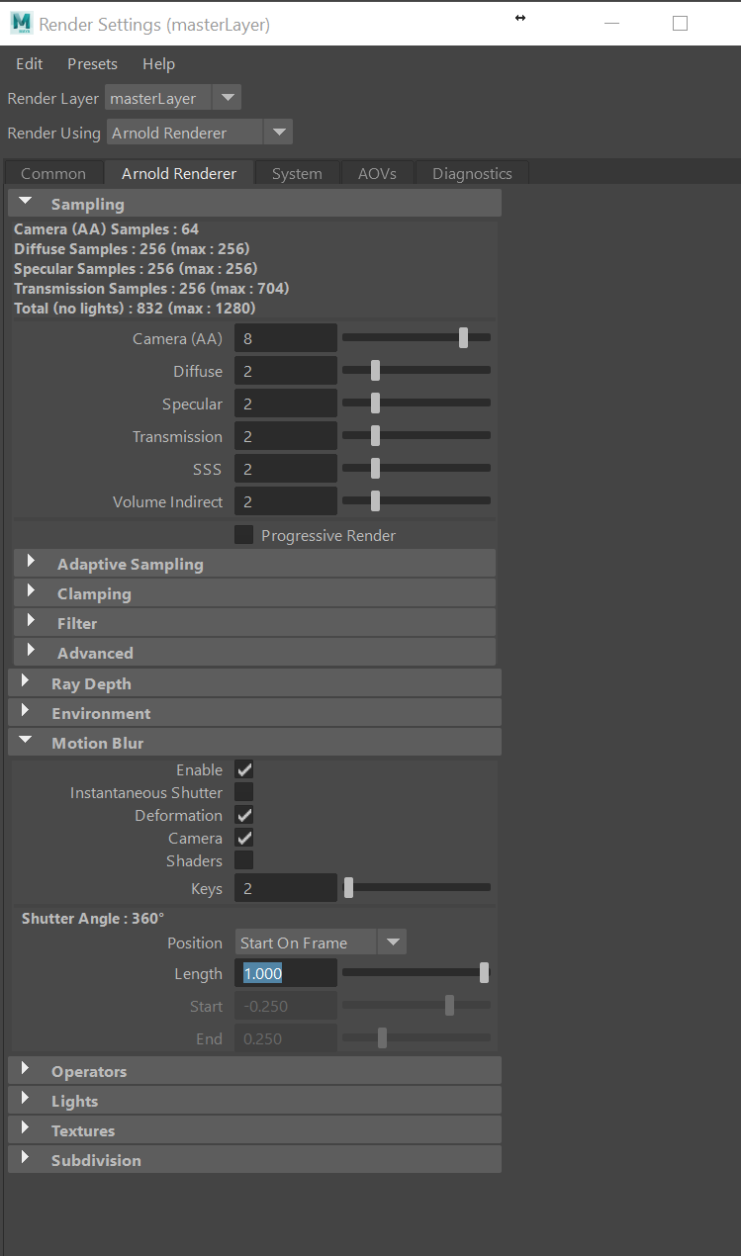Open the Help menu
The image size is (741, 1256).
coord(158,63)
